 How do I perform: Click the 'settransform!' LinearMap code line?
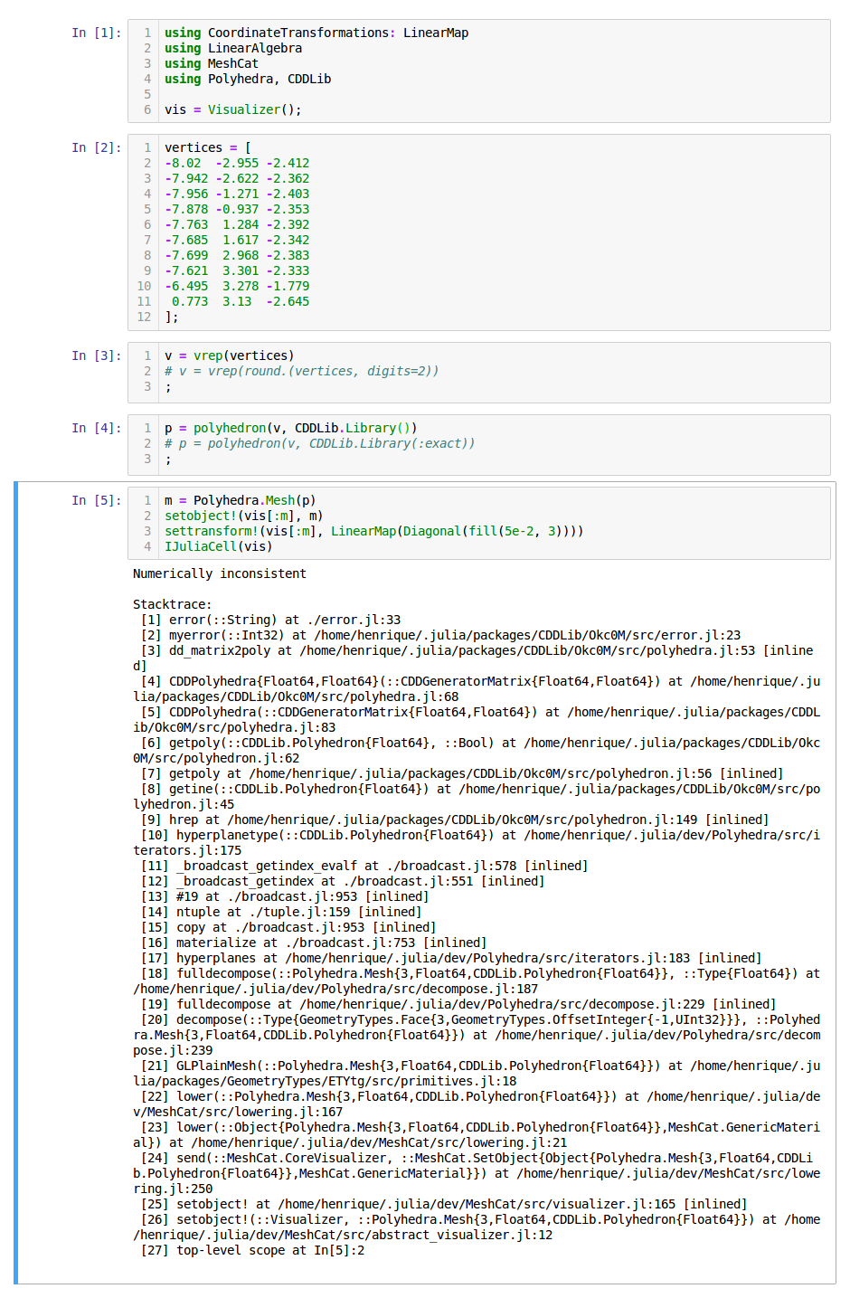tap(374, 531)
